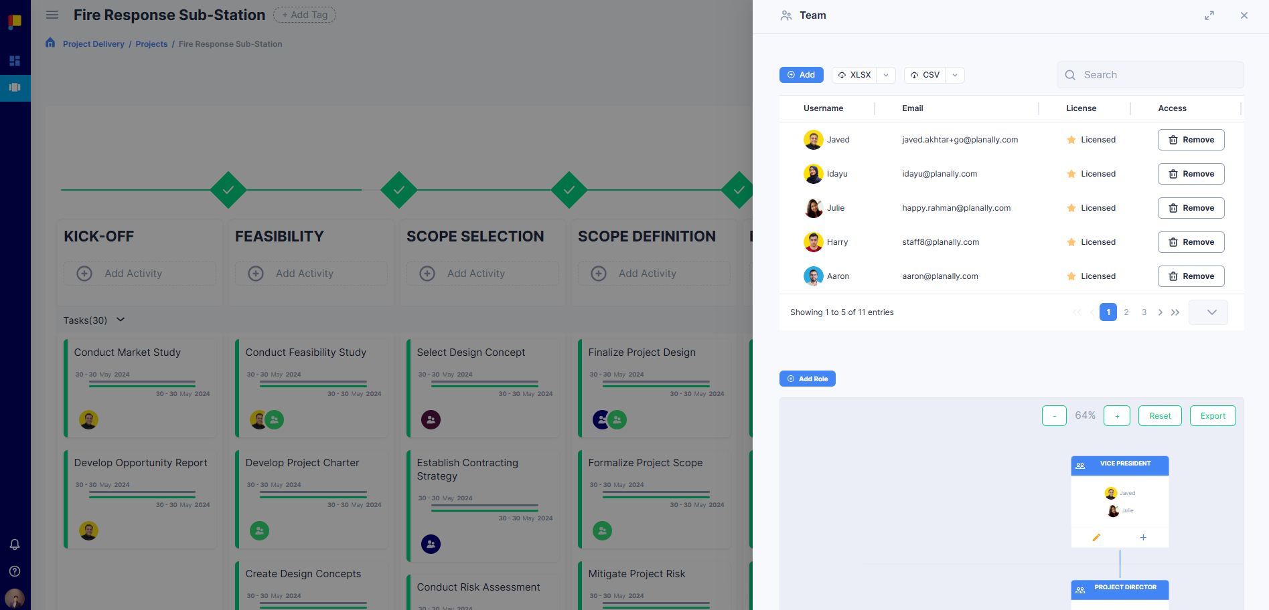
Task: Open help using the question mark icon
Action: 15,571
